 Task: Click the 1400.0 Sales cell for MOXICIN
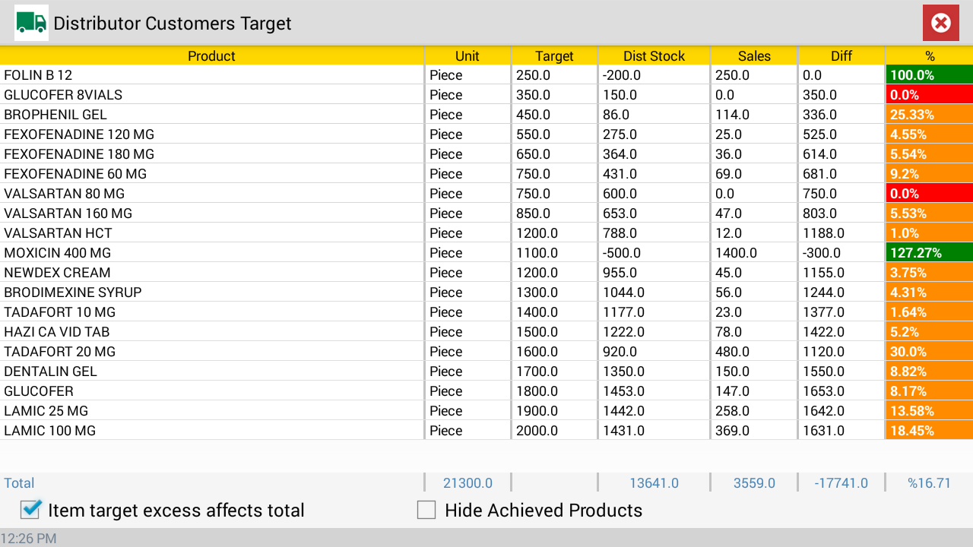(x=754, y=252)
